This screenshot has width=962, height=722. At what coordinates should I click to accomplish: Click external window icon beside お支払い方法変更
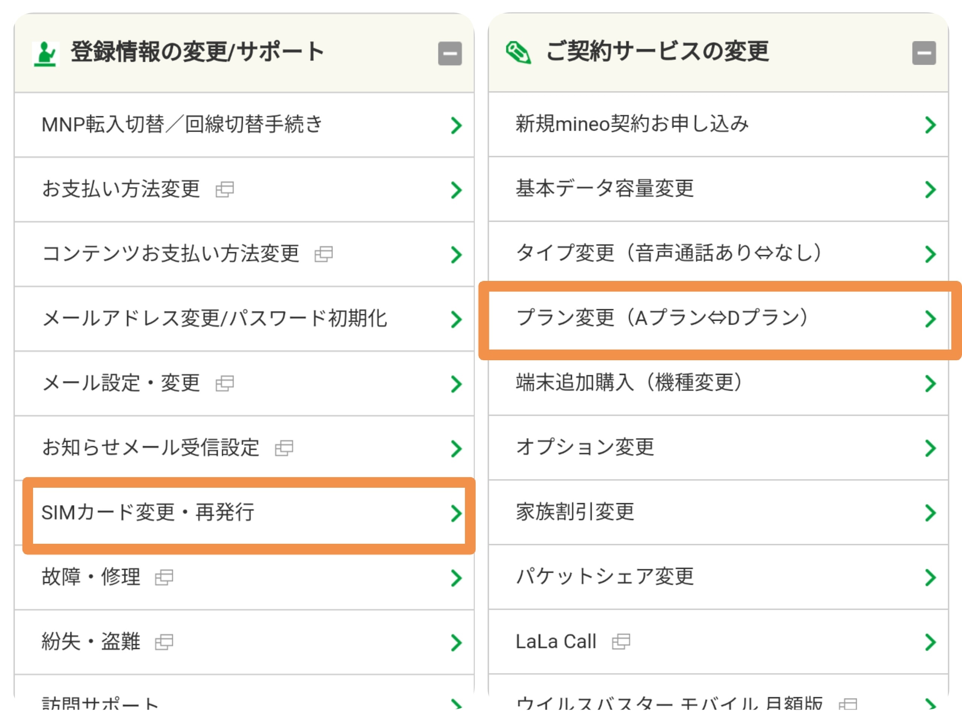click(225, 189)
